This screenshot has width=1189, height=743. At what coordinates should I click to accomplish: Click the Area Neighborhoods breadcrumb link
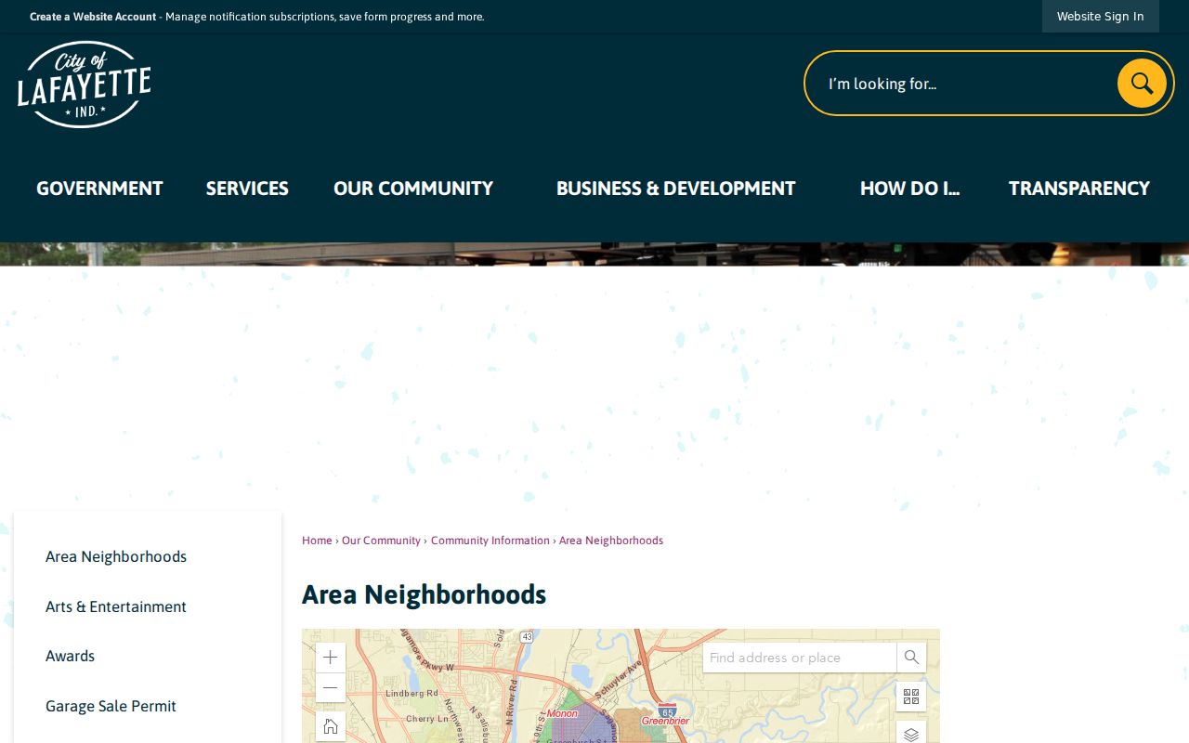pos(611,541)
